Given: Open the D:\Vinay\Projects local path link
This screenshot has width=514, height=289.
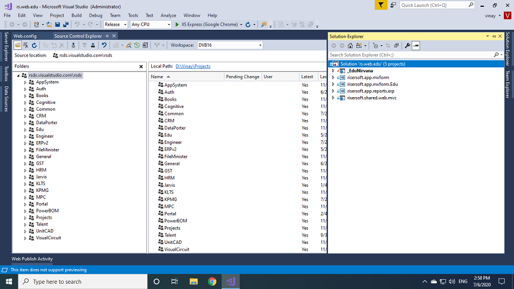Looking at the screenshot, I should point(193,66).
